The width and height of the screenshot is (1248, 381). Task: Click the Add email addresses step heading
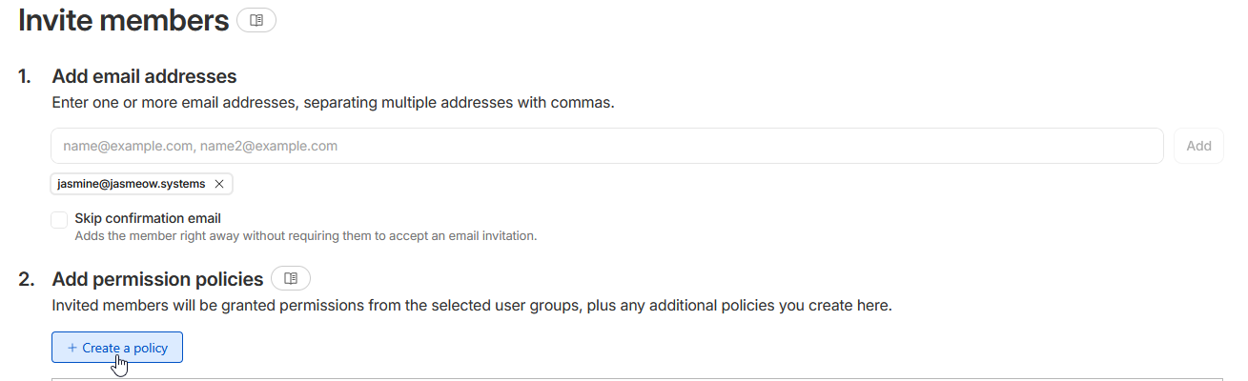point(144,76)
